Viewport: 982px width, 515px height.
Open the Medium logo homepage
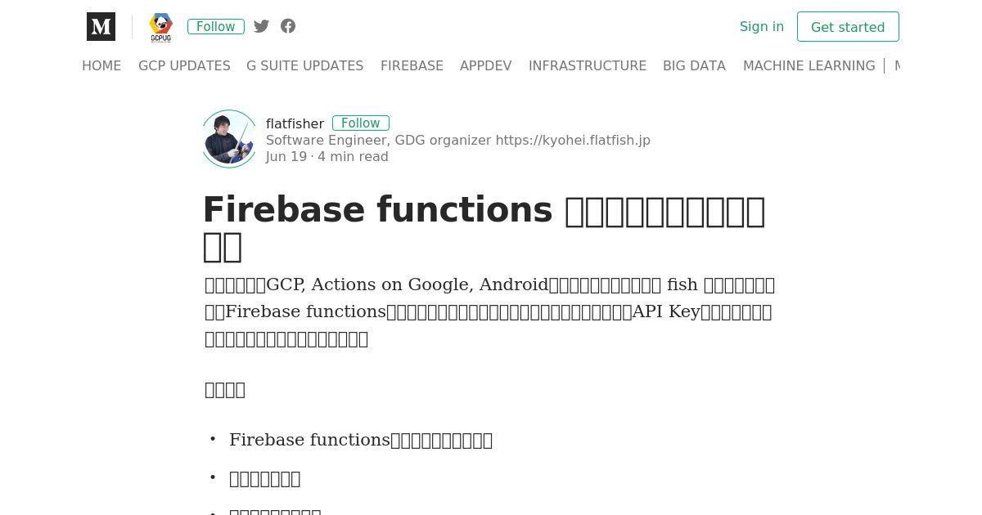tap(101, 26)
